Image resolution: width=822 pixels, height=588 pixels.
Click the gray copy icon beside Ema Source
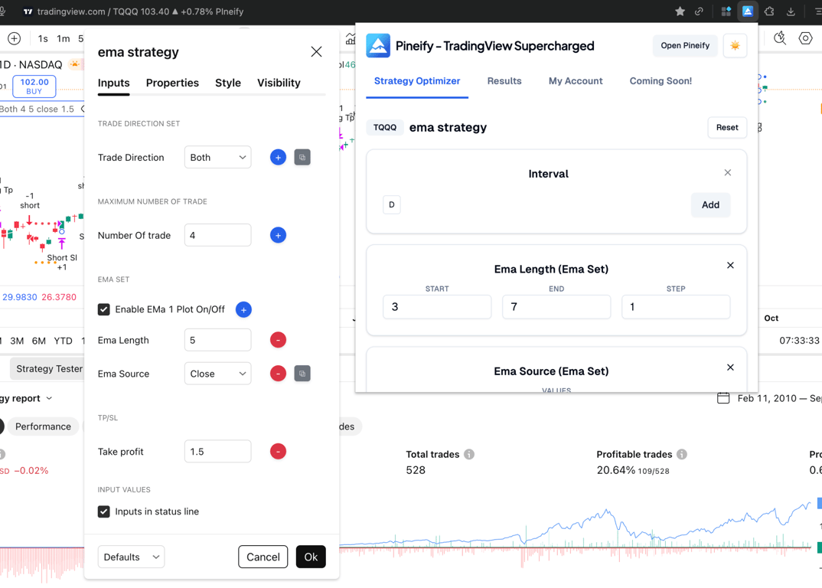click(302, 374)
